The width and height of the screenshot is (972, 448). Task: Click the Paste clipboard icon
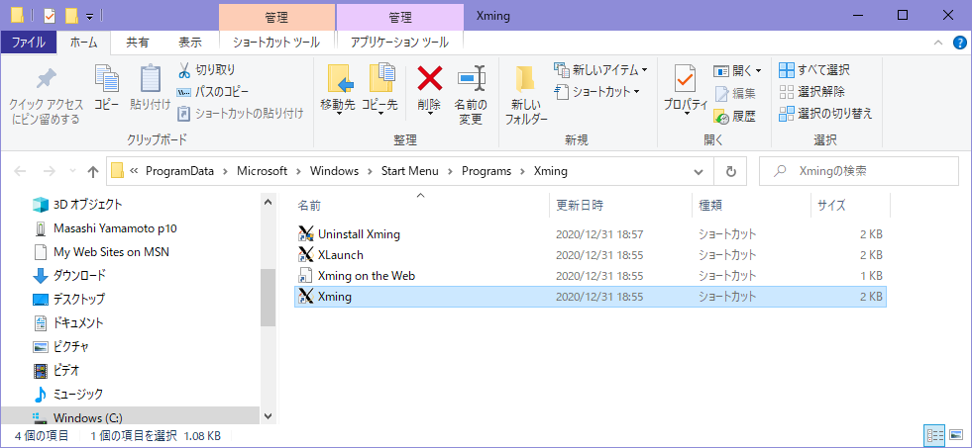tap(150, 79)
